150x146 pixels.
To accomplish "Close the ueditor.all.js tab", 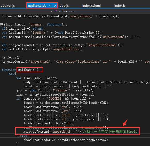I will (55, 6).
